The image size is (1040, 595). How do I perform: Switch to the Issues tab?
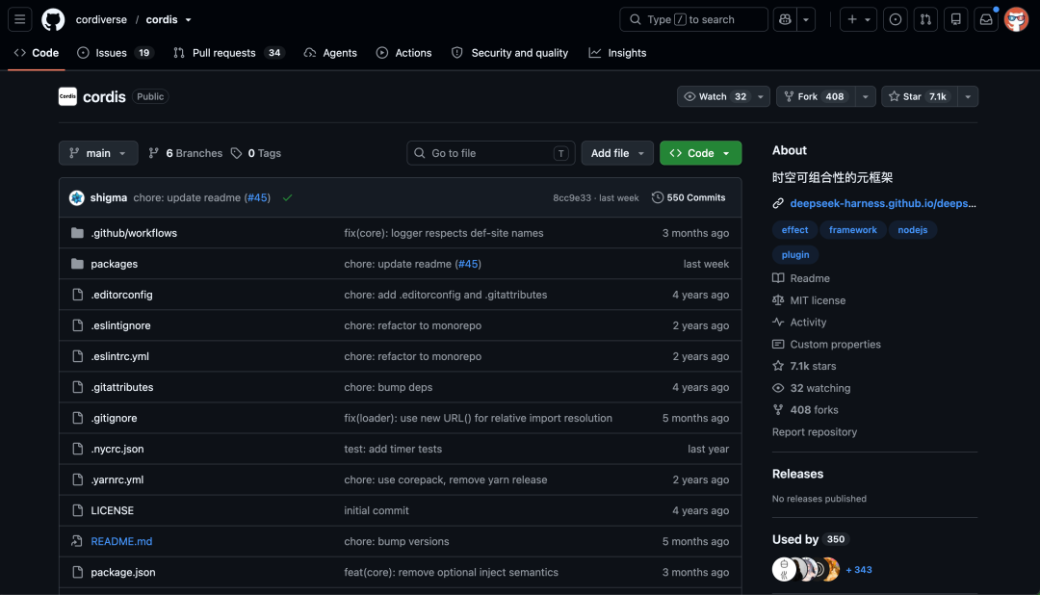point(117,52)
